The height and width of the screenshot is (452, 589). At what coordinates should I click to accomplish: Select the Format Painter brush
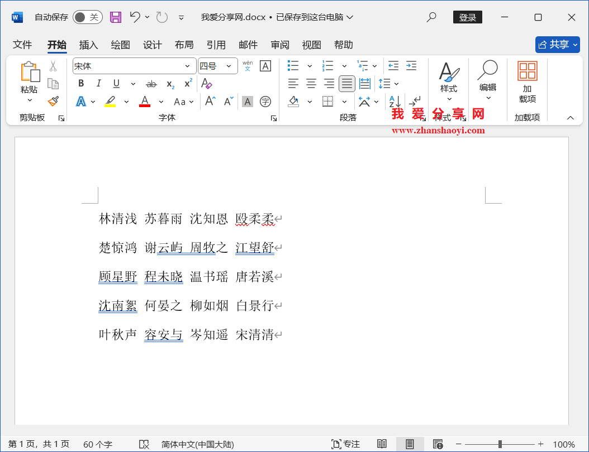53,101
